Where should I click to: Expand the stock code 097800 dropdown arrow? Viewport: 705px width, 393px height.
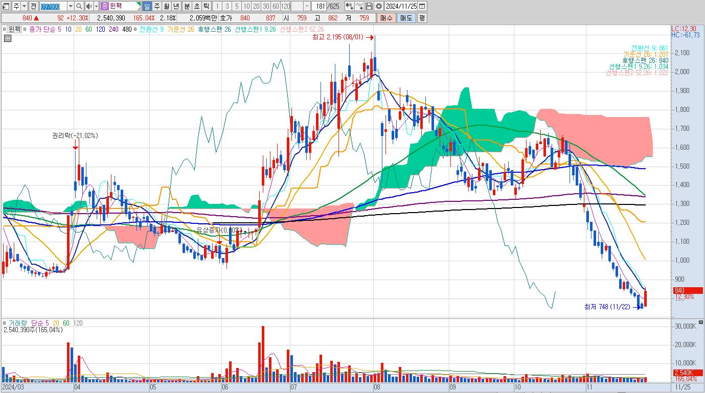[71, 6]
